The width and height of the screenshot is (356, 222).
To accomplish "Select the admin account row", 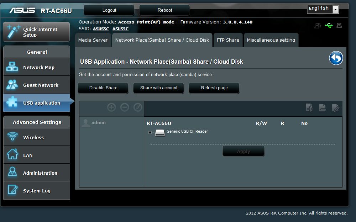I will click(112, 123).
